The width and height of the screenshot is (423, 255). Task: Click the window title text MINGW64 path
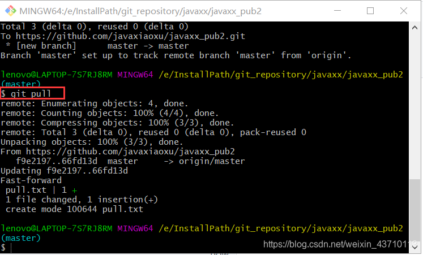pyautogui.click(x=140, y=11)
